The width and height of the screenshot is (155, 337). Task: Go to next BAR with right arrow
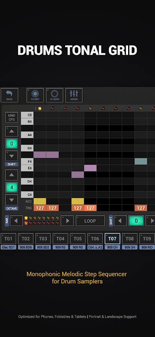(67, 221)
